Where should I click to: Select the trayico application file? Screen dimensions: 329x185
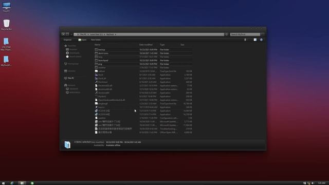click(x=143, y=107)
